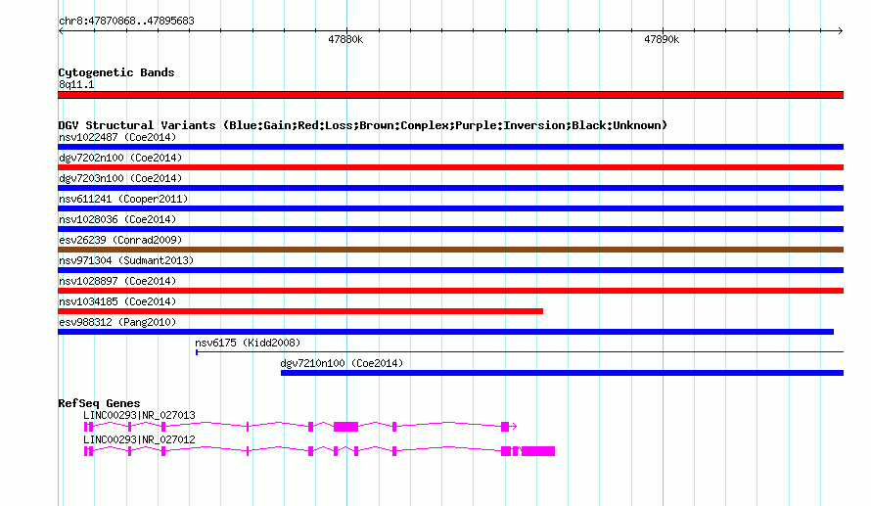The image size is (871, 506).
Task: Click the last exon of NR_027013 near the arrow
Action: [x=505, y=427]
